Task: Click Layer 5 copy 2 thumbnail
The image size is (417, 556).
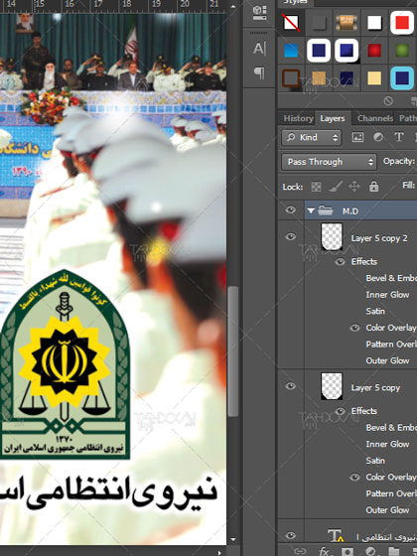Action: 332,237
